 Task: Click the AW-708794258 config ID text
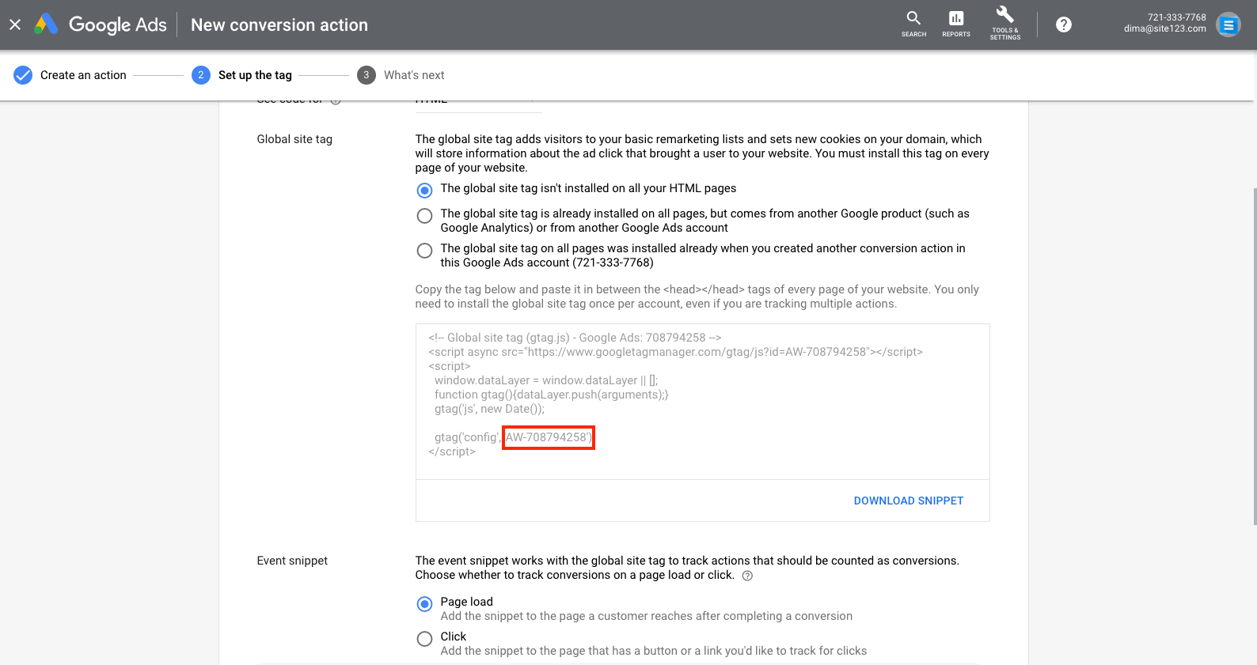click(548, 437)
